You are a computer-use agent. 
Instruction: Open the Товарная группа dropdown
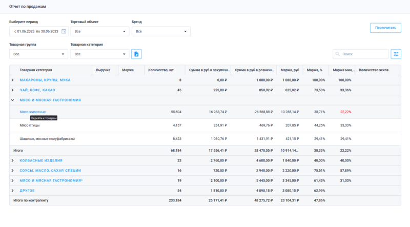pos(38,54)
